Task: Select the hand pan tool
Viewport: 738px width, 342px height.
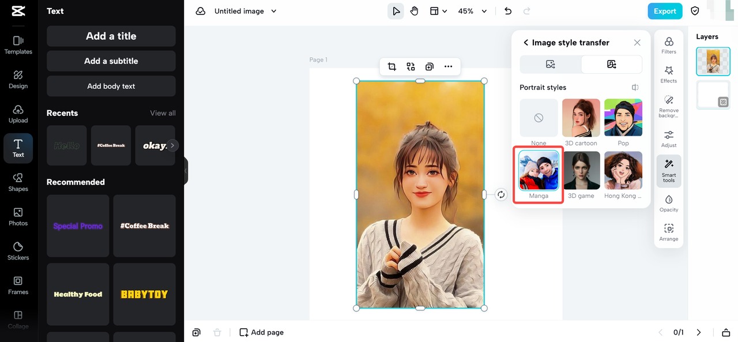Action: pyautogui.click(x=415, y=11)
